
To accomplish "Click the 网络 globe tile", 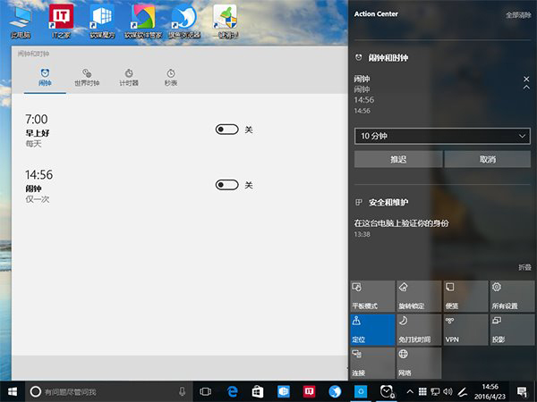I will 419,362.
